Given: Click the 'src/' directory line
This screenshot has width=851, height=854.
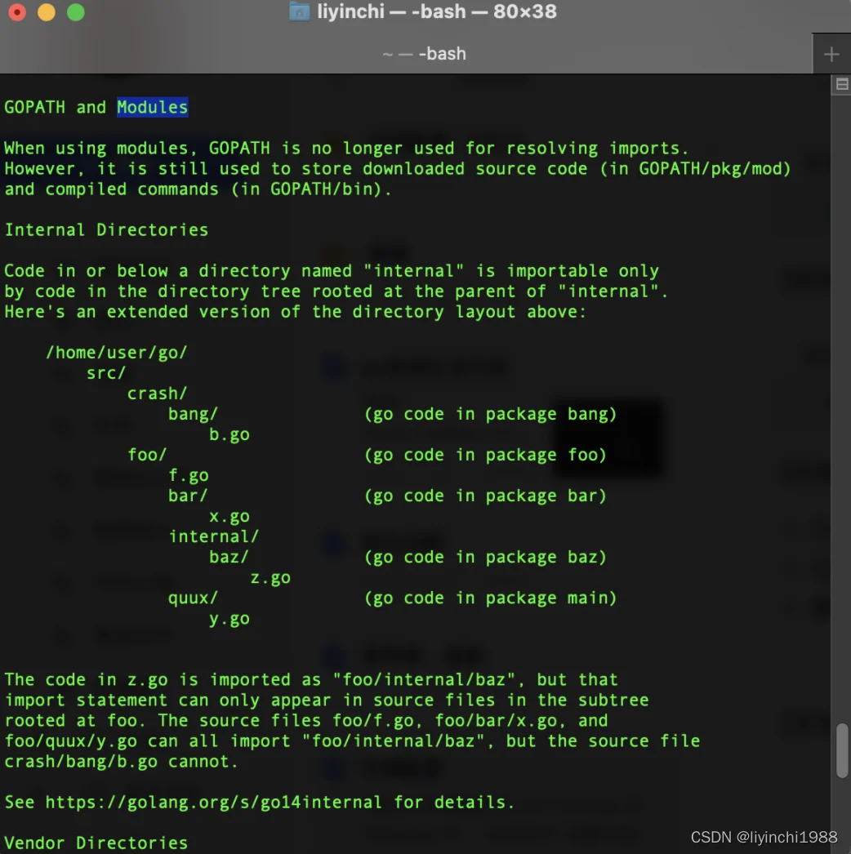Looking at the screenshot, I should pos(106,373).
